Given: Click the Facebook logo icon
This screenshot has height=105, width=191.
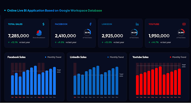Looking at the screenshot, I should pos(90,24).
